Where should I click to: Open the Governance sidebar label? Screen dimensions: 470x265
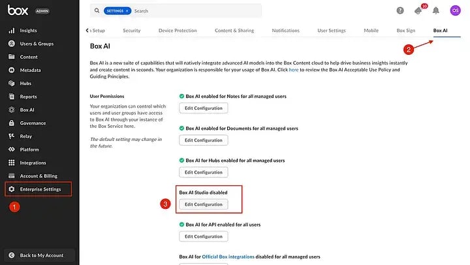[x=33, y=123]
